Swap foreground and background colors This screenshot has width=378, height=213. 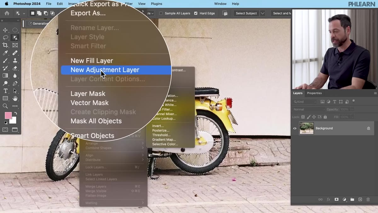click(x=15, y=113)
